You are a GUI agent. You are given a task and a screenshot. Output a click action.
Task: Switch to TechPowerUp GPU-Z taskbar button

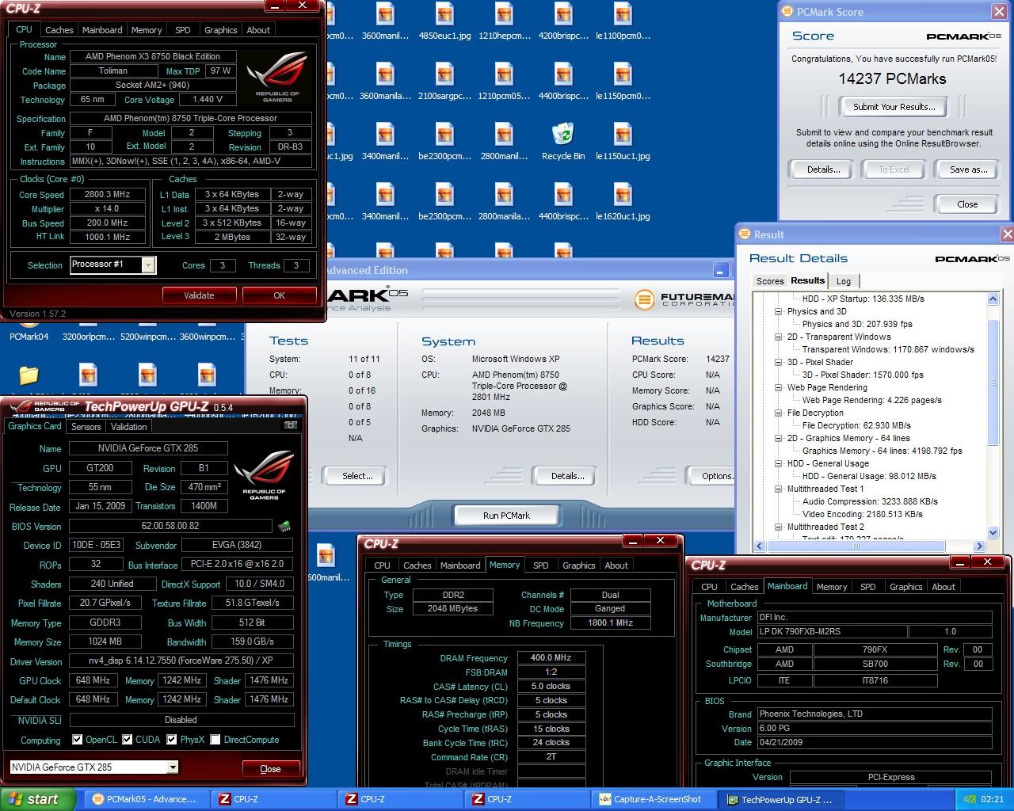780,799
